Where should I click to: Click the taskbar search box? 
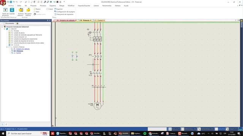coord(28,133)
